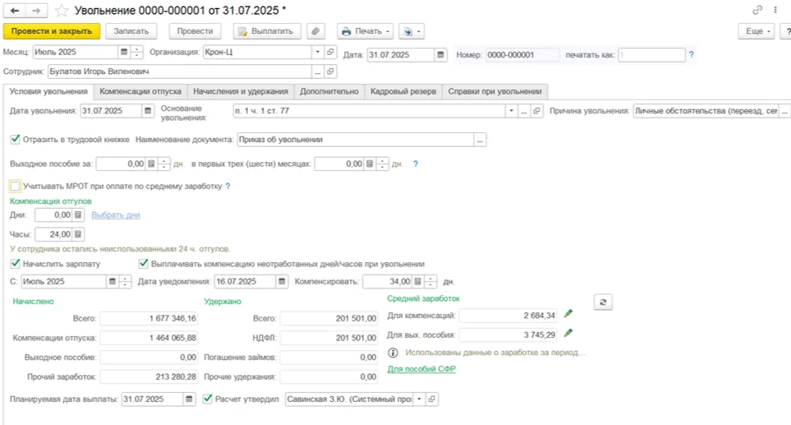Switch to Справки при увольнении tab
Image resolution: width=791 pixels, height=425 pixels.
click(494, 91)
